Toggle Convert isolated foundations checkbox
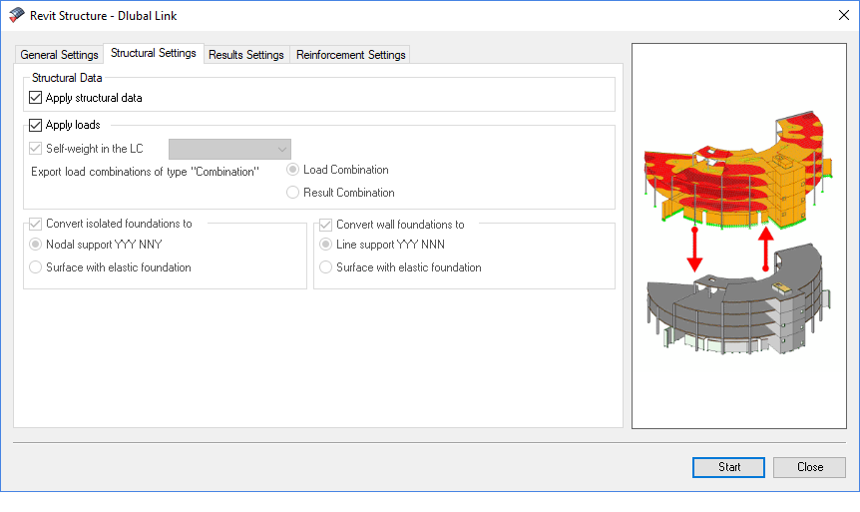The width and height of the screenshot is (860, 512). coord(37,225)
